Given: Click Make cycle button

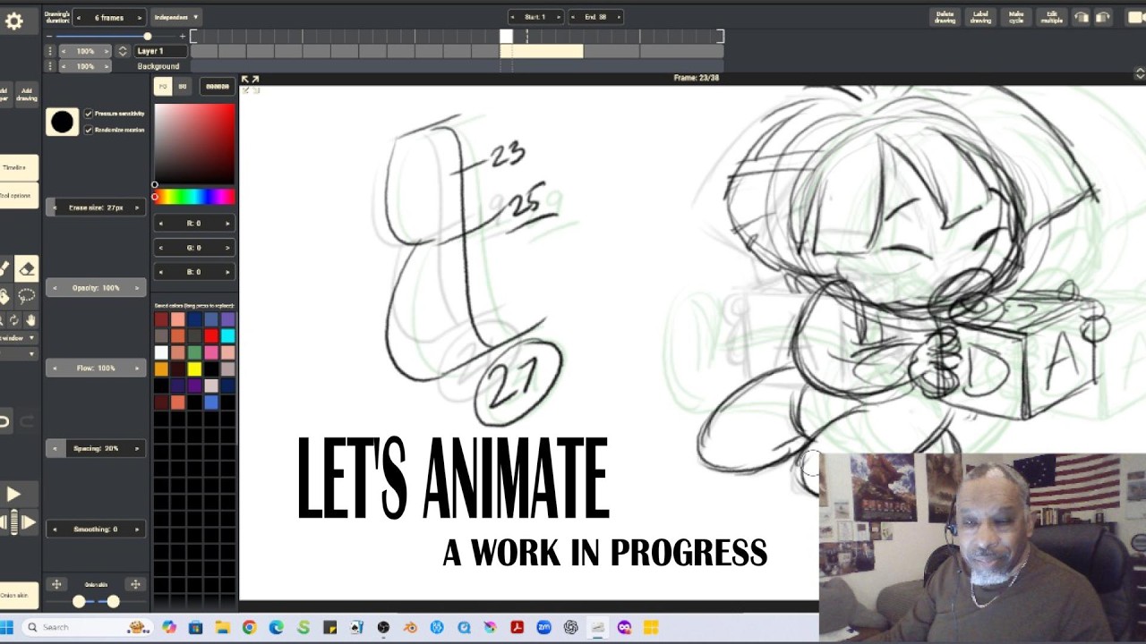Looking at the screenshot, I should point(1016,17).
